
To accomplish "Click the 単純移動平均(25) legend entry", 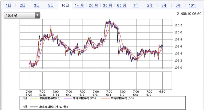I will (84, 98).
